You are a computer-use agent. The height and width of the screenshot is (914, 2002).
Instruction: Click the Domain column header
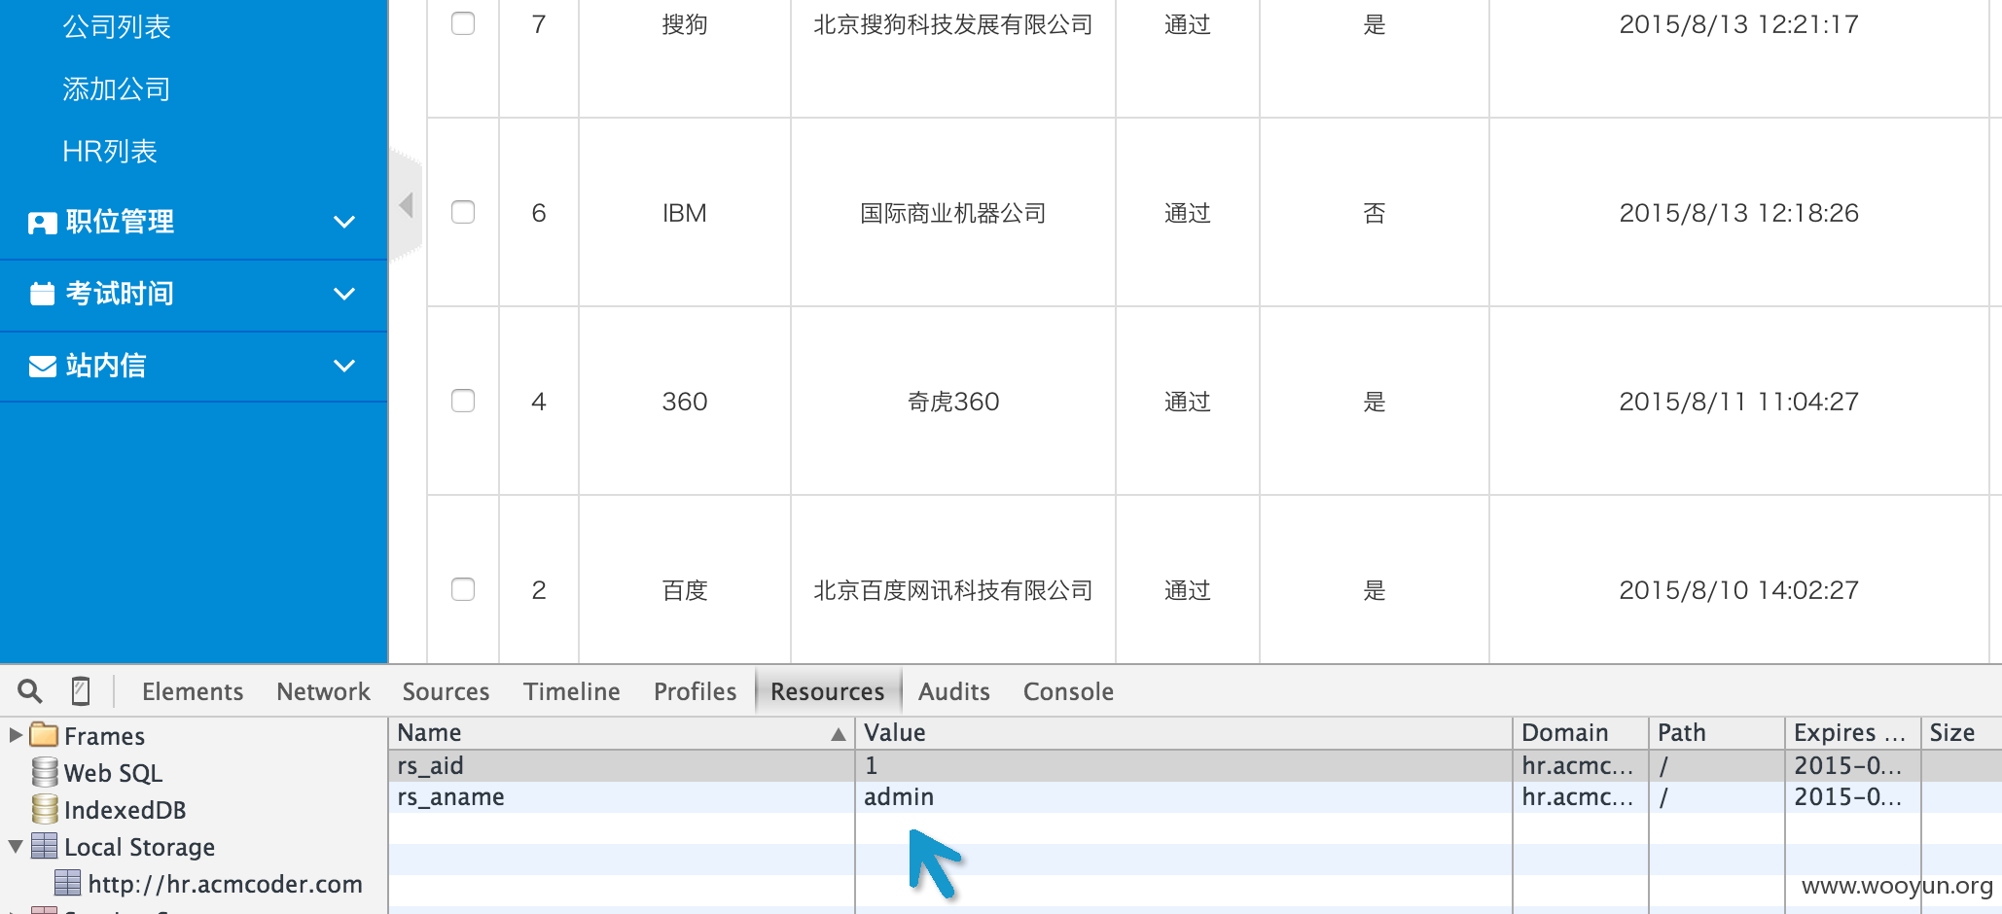(1581, 733)
